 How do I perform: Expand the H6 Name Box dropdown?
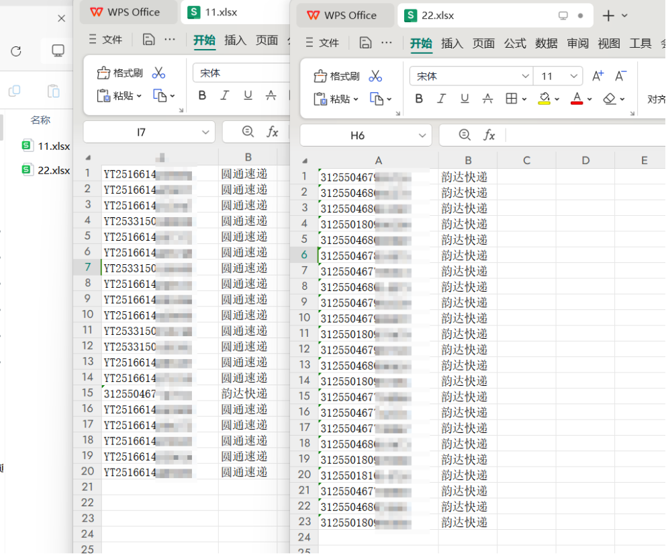(x=422, y=136)
